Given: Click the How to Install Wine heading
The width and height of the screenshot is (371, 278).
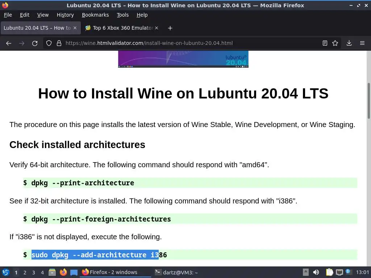Looking at the screenshot, I should (183, 93).
